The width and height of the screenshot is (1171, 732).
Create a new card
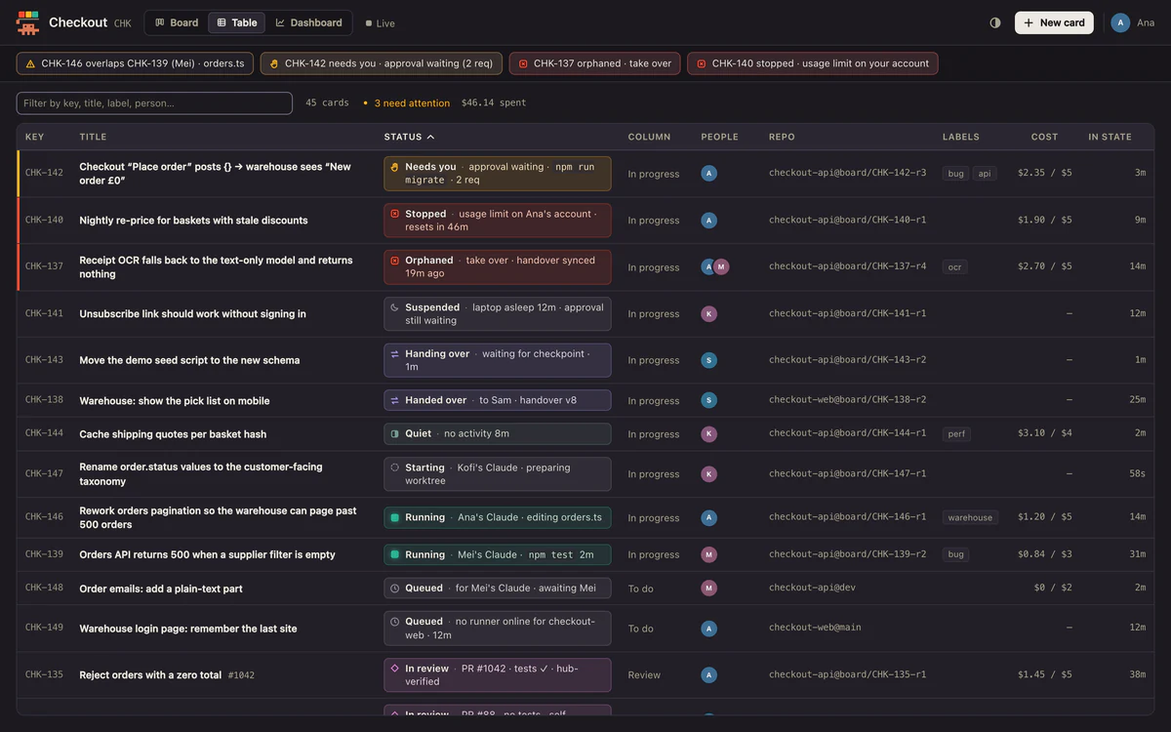[1054, 22]
